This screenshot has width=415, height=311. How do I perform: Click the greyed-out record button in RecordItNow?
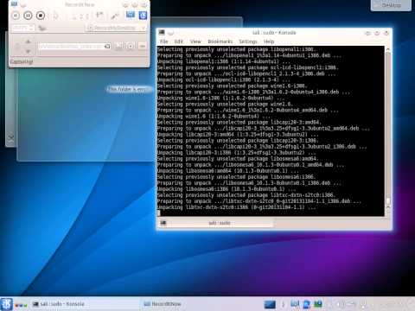(16, 16)
